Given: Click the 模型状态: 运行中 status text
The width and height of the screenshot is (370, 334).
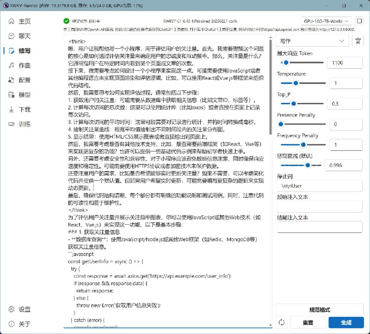Looking at the screenshot, I should pyautogui.click(x=86, y=21).
